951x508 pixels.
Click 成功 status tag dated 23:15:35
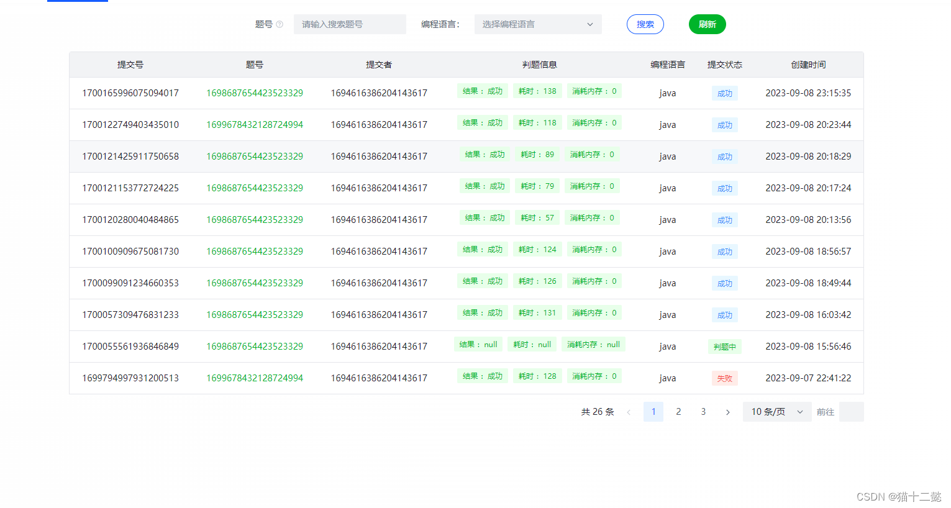[x=724, y=93]
